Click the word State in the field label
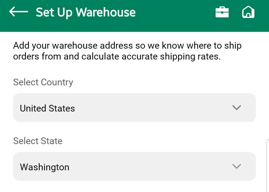269x192 pixels. [52, 141]
